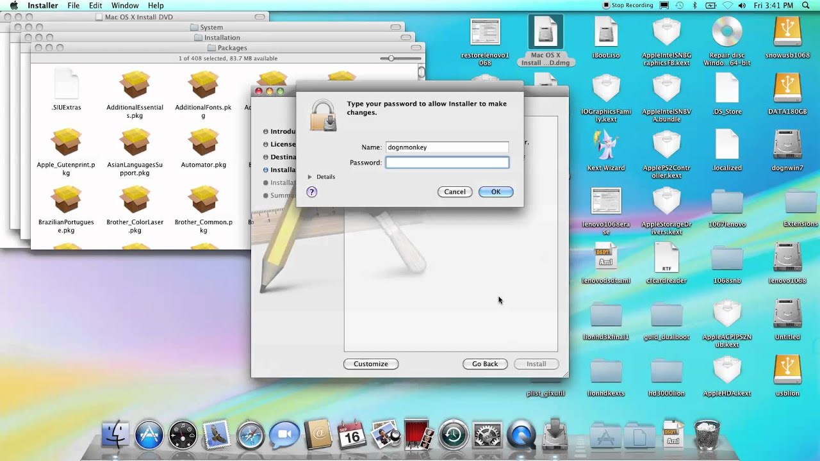Screen dimensions: 820x461
Task: Select 1067lenovo folder on desktop
Action: click(x=726, y=202)
